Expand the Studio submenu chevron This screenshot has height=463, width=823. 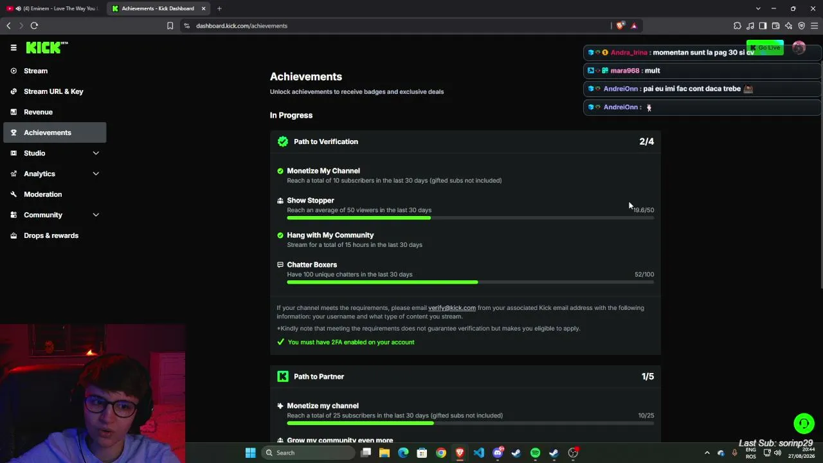click(x=96, y=153)
